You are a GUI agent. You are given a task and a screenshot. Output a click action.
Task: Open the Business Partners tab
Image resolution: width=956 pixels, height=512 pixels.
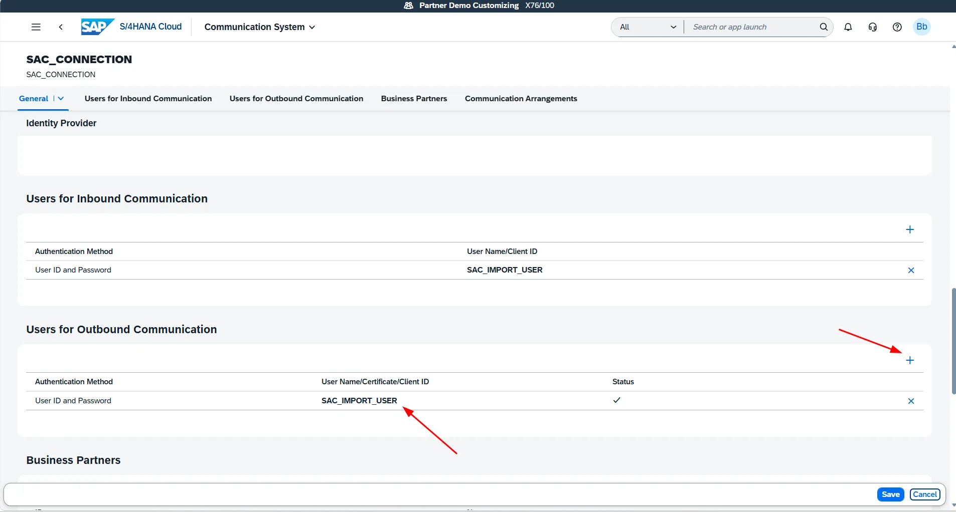[x=414, y=99]
